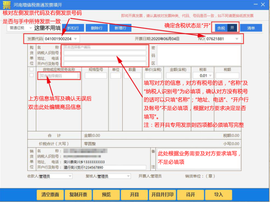270x202 pixels.
Task: Click the 删除行 delete row button
Action: 97,28
